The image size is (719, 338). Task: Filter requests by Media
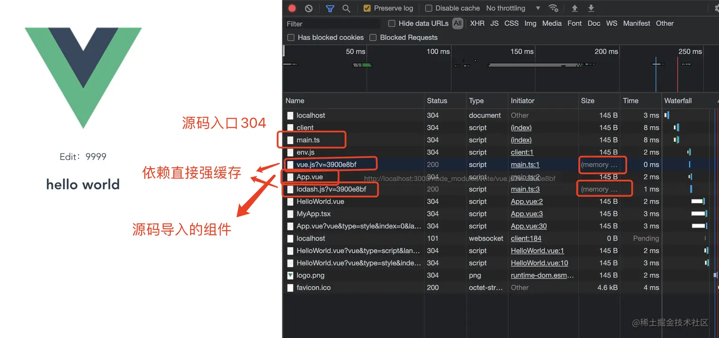pos(552,23)
